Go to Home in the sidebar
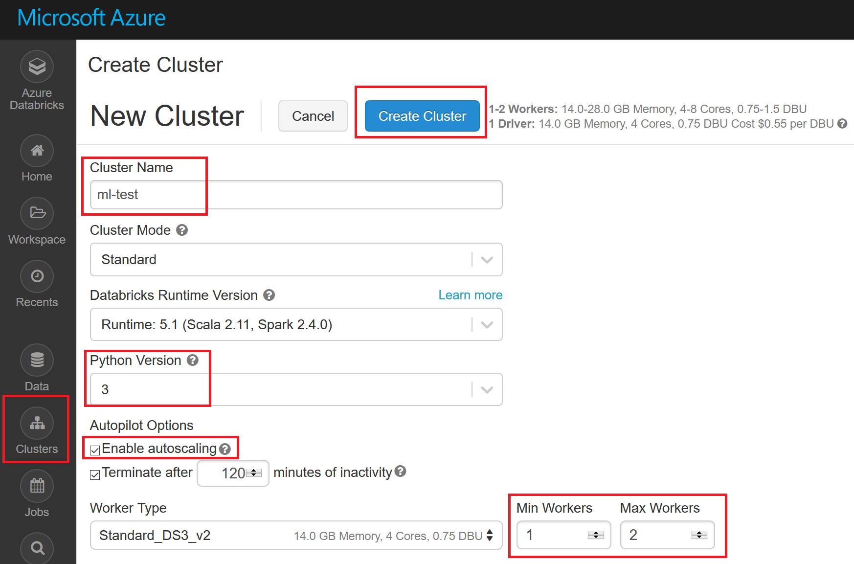This screenshot has height=564, width=854. 37,151
